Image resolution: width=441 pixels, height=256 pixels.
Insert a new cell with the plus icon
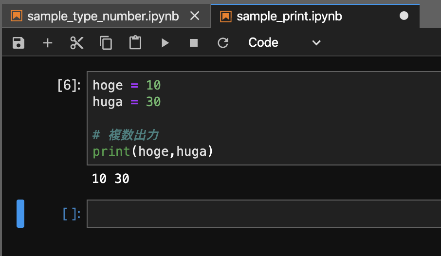(48, 43)
